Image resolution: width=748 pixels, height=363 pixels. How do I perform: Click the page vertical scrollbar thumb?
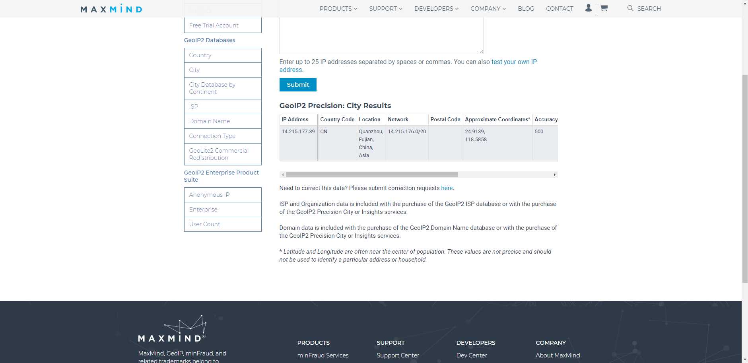click(x=745, y=179)
